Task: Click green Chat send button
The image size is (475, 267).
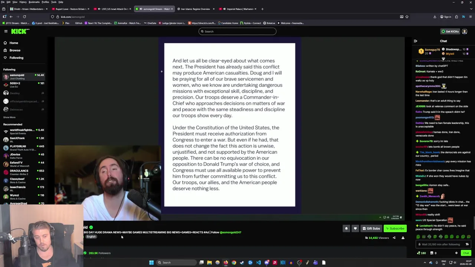Action: point(466,253)
